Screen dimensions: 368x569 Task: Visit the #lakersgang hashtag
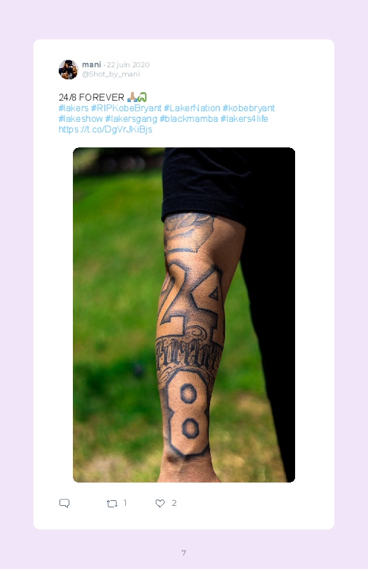point(131,118)
